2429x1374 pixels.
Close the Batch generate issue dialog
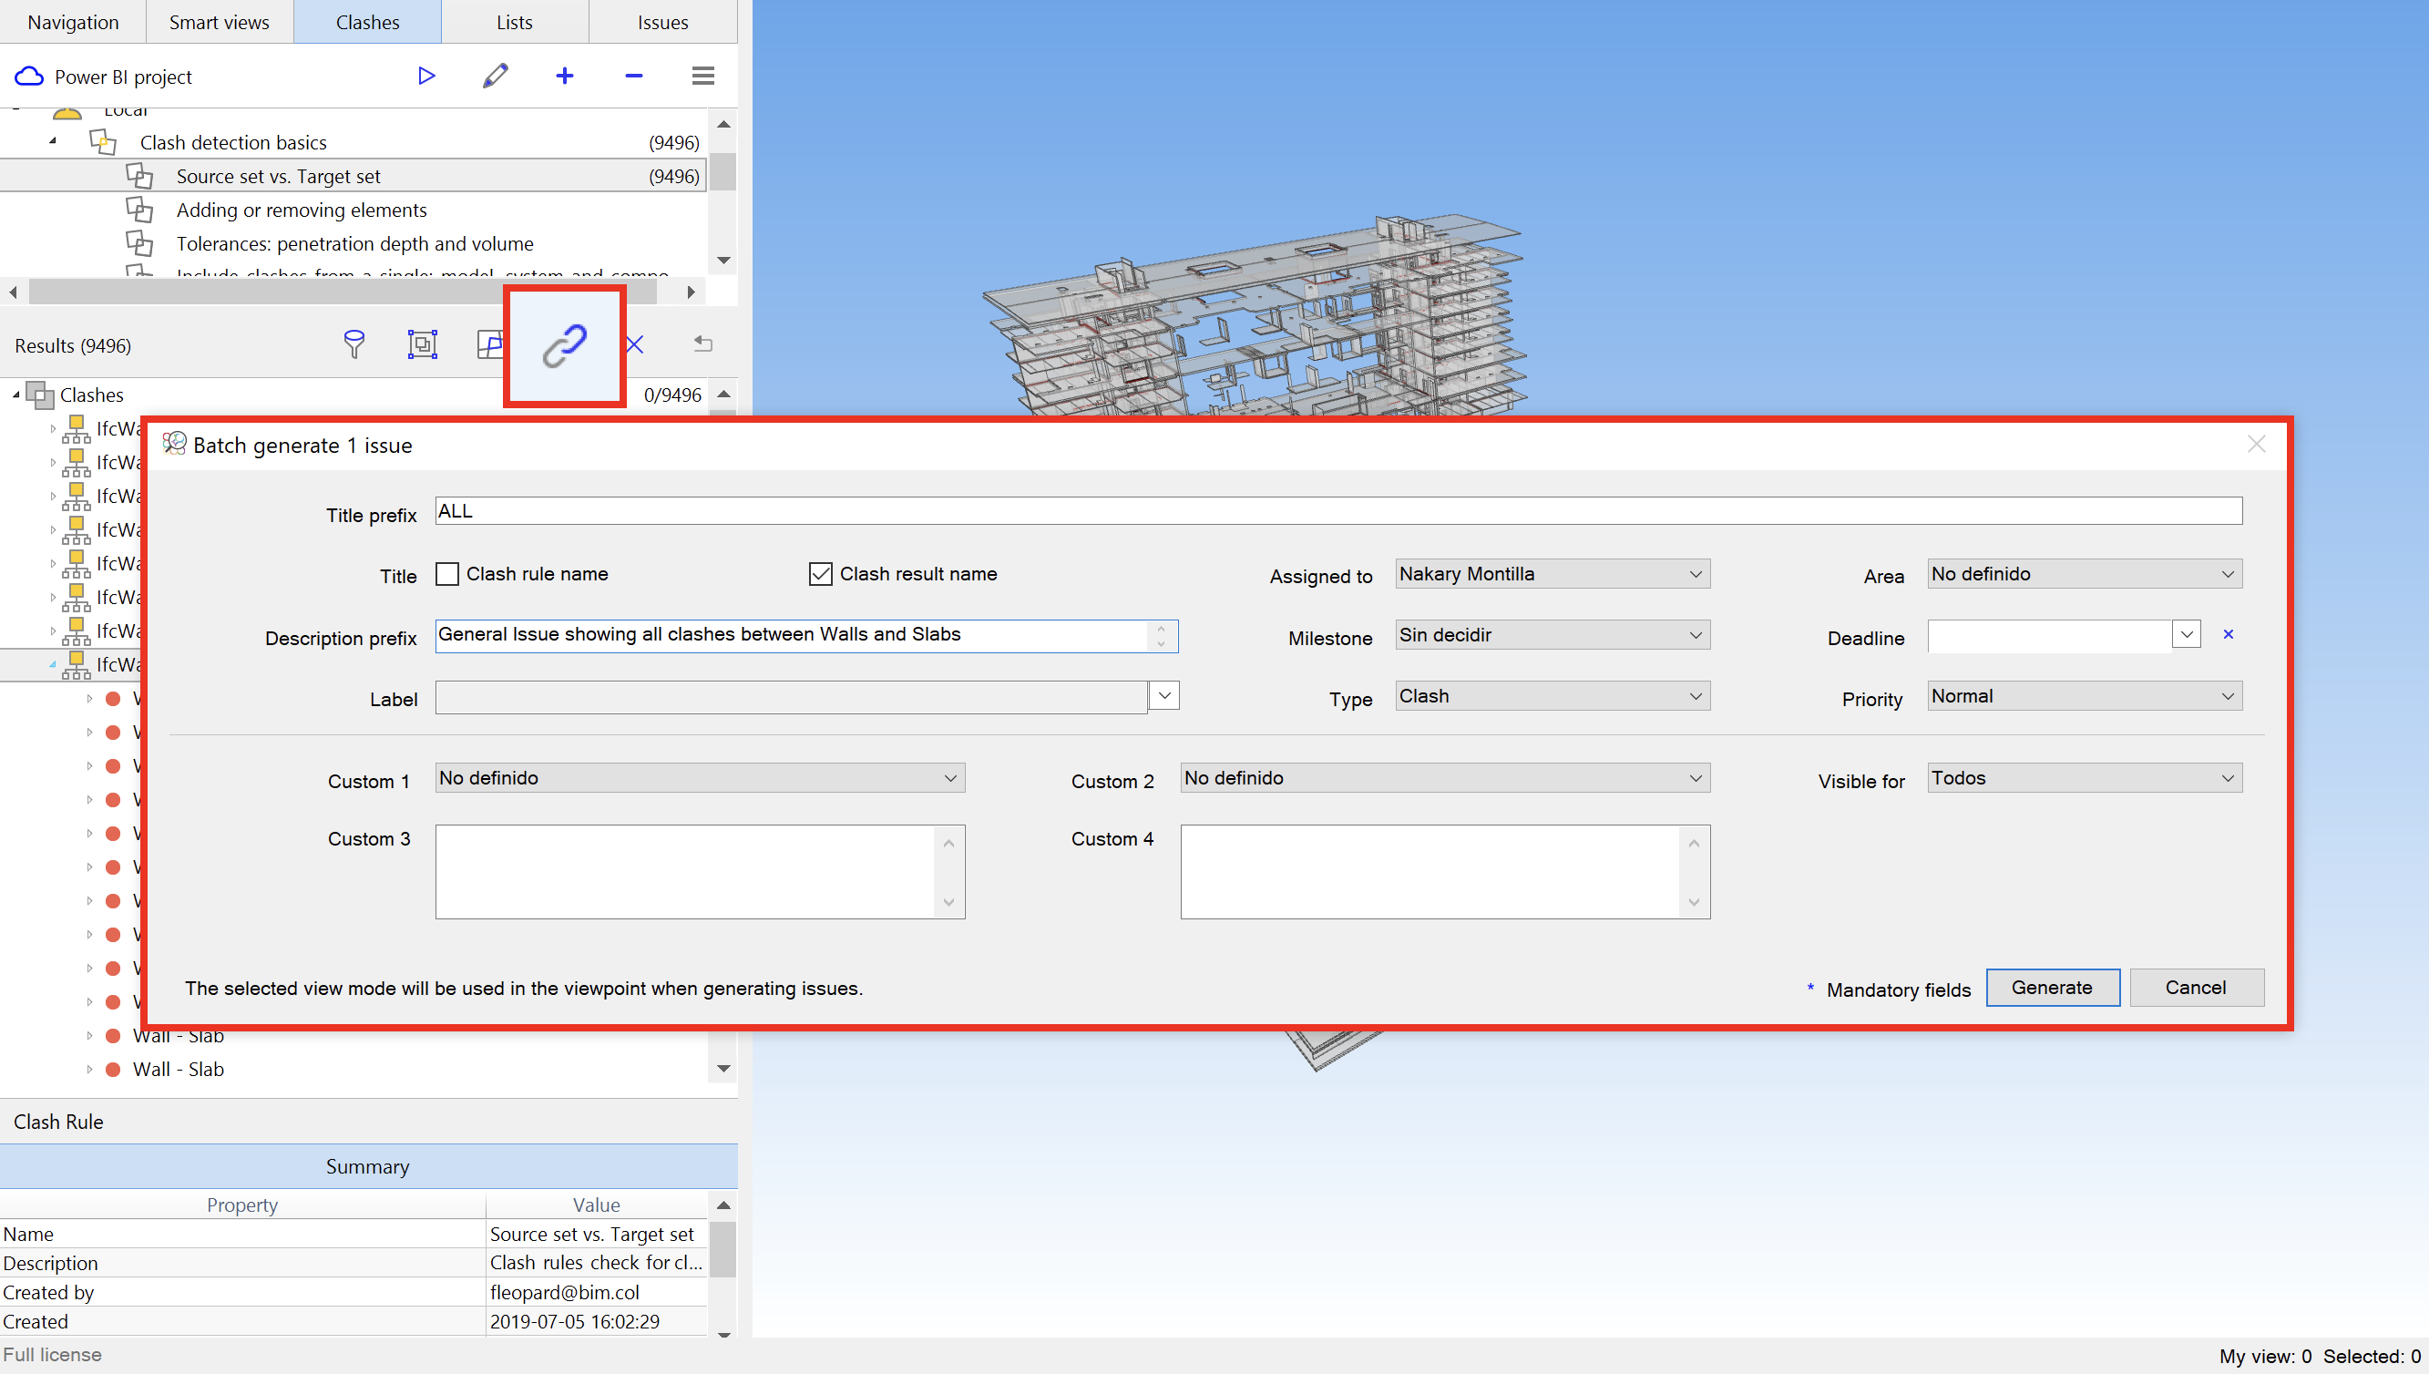coord(2256,445)
